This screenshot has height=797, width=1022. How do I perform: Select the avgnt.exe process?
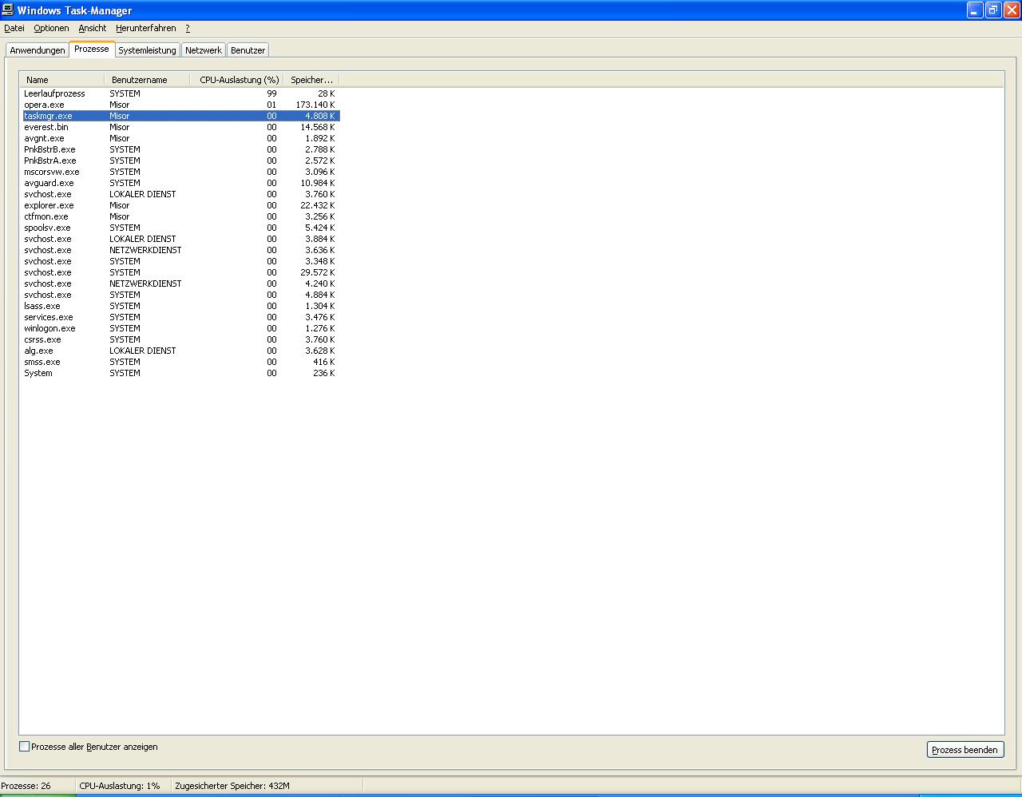pyautogui.click(x=180, y=138)
